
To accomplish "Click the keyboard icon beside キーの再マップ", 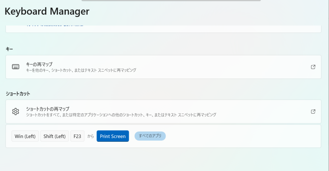I will pyautogui.click(x=15, y=67).
